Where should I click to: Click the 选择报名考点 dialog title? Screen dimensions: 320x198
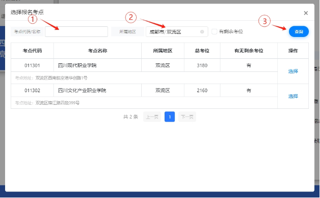pyautogui.click(x=27, y=12)
